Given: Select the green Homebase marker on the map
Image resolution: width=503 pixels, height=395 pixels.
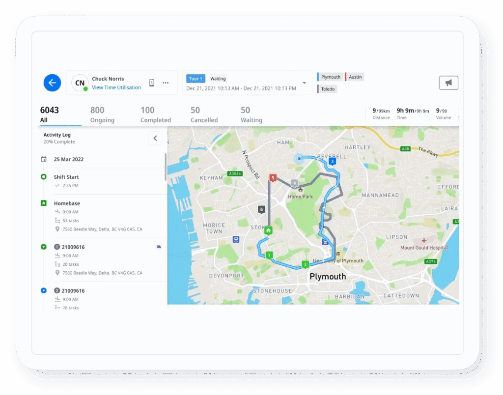Looking at the screenshot, I should click(x=268, y=230).
